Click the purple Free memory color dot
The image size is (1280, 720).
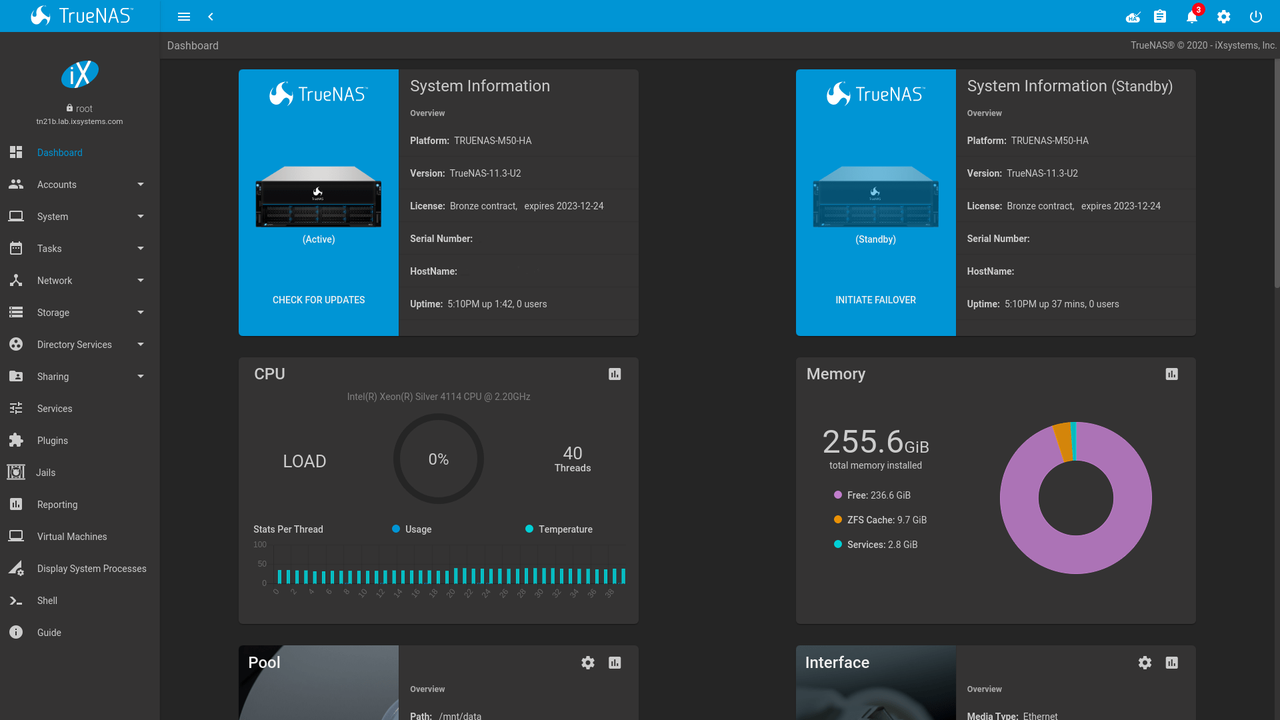point(837,495)
